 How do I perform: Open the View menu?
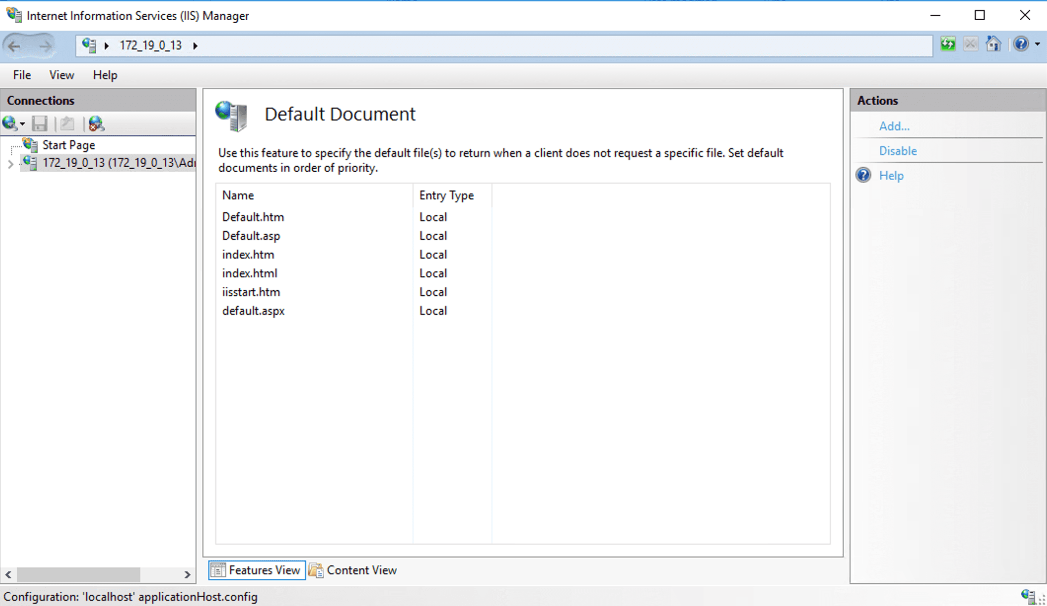(62, 75)
